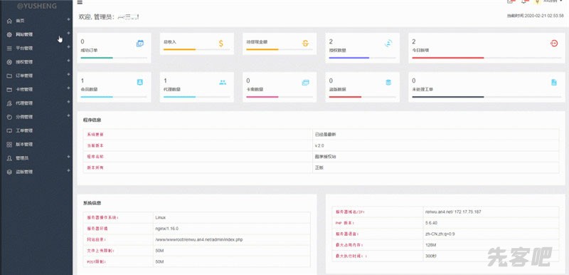Click the @YUSHENG sidebar title
569x275 pixels.
(37, 6)
